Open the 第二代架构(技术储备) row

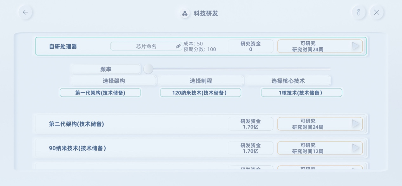coord(201,124)
